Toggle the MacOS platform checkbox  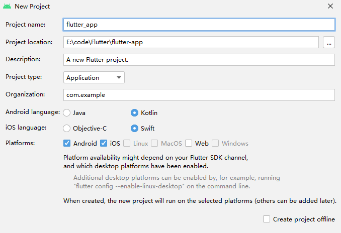(x=154, y=143)
